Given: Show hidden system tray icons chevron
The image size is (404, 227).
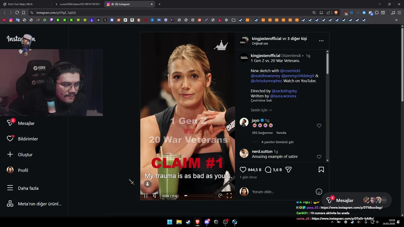Looking at the screenshot, I should click(x=332, y=222).
